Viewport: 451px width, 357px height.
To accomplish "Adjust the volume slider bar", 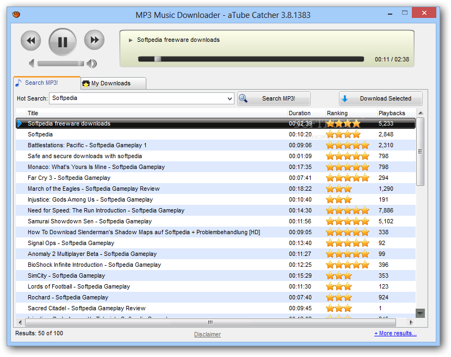I will click(61, 64).
